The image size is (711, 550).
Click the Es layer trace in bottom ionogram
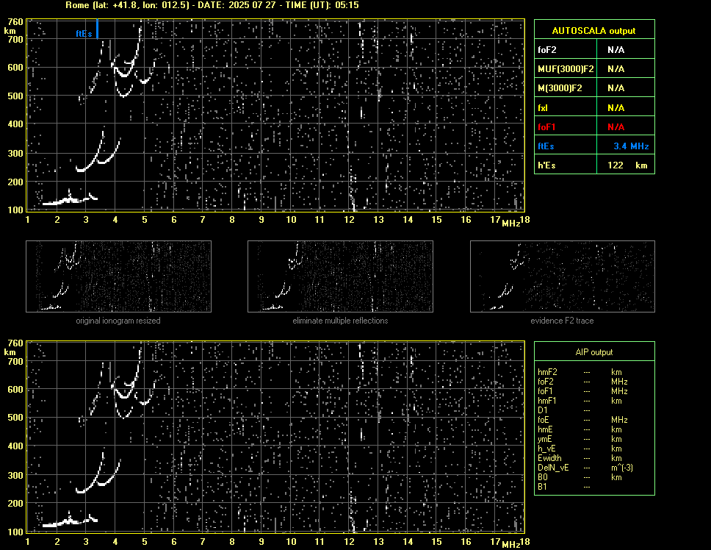point(70,521)
